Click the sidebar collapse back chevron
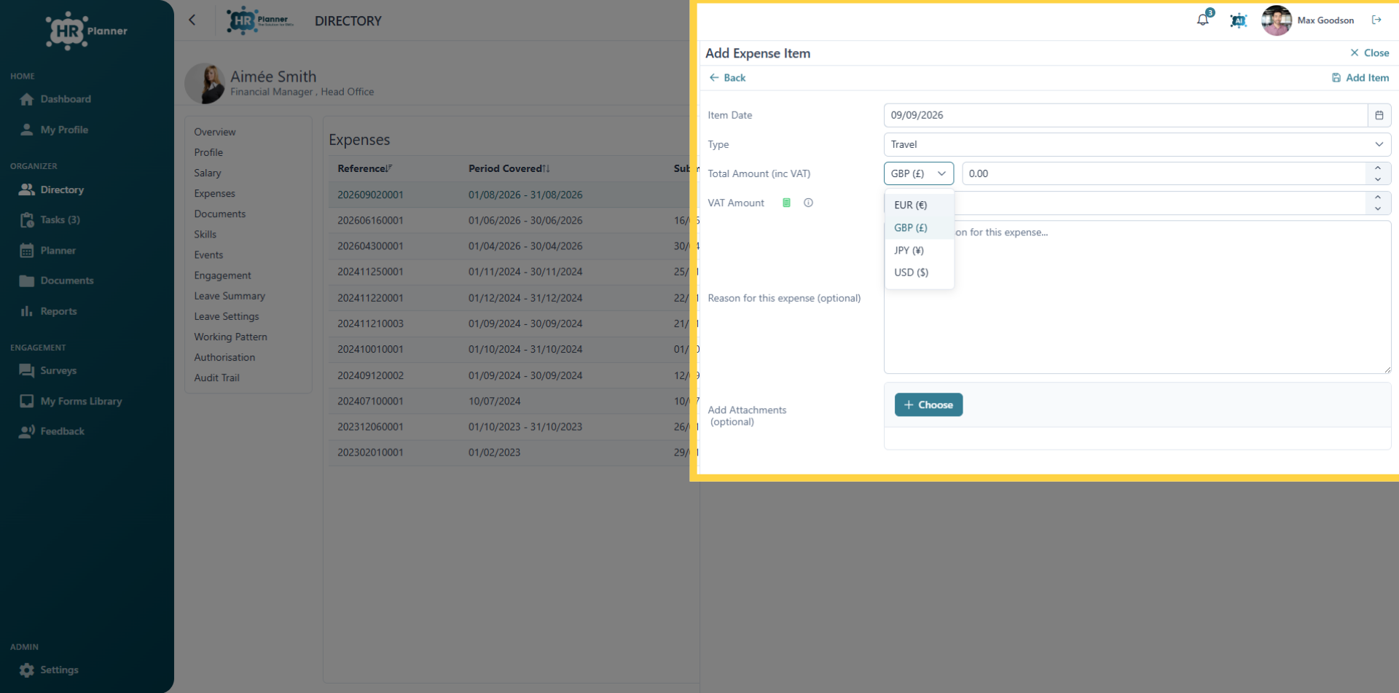Image resolution: width=1399 pixels, height=693 pixels. (192, 20)
